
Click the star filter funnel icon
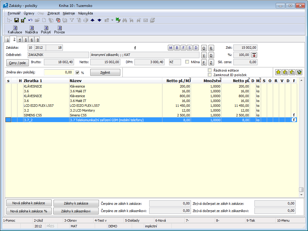click(x=299, y=72)
